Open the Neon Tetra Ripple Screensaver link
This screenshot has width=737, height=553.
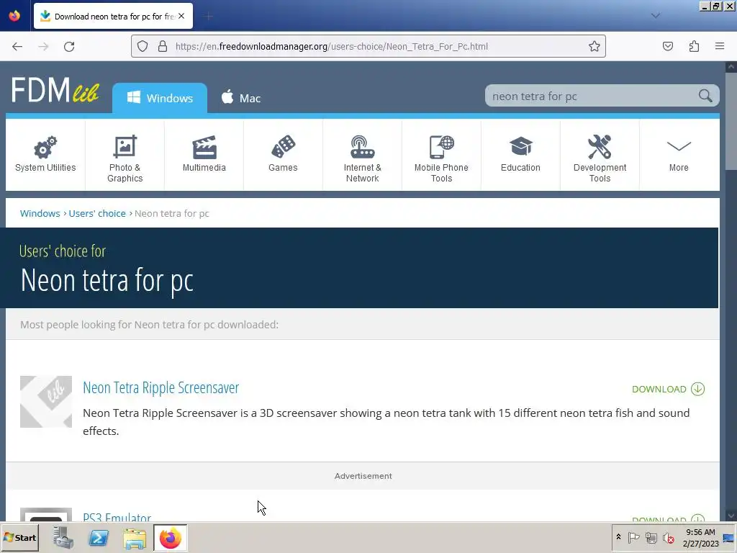(x=160, y=387)
